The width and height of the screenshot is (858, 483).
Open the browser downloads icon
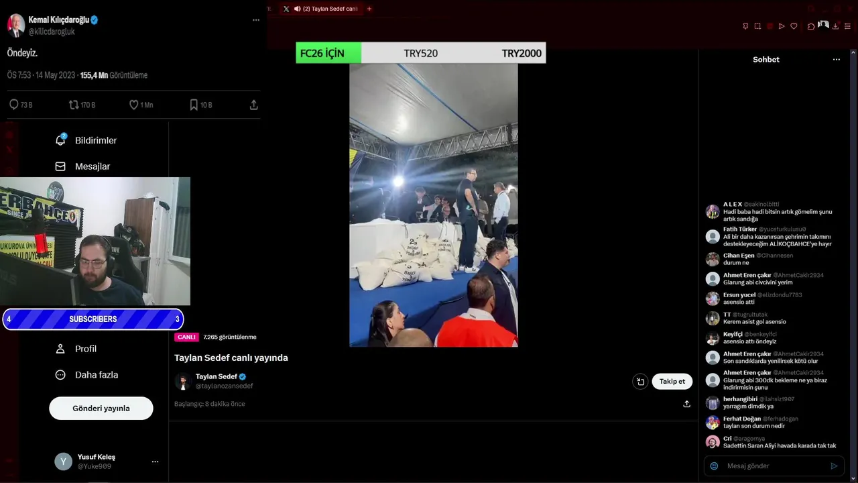[x=835, y=26]
